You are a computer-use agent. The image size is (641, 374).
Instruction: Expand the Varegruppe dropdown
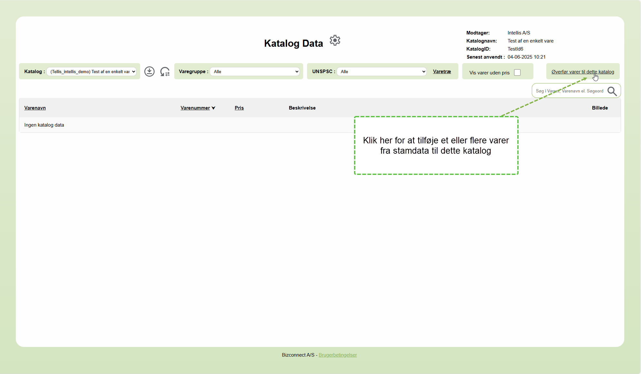[x=255, y=72]
